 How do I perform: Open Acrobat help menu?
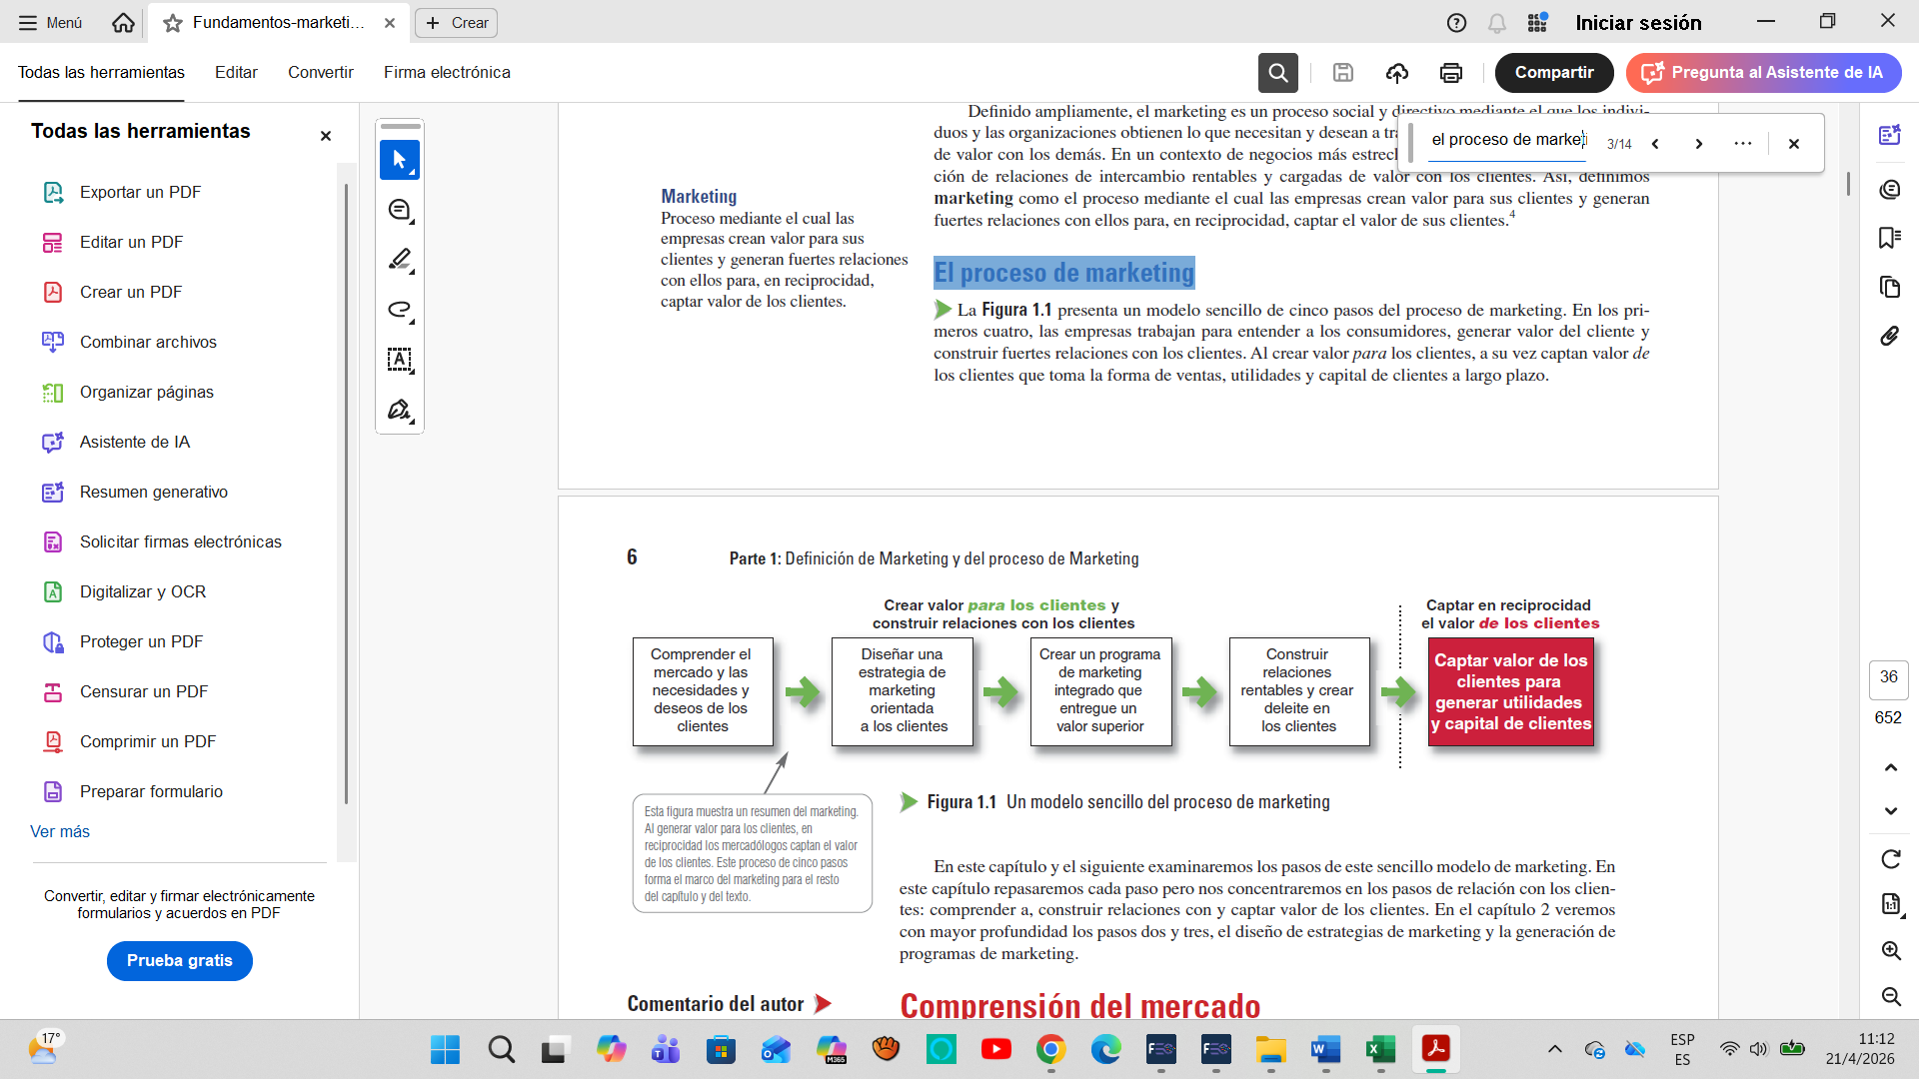coord(1456,23)
